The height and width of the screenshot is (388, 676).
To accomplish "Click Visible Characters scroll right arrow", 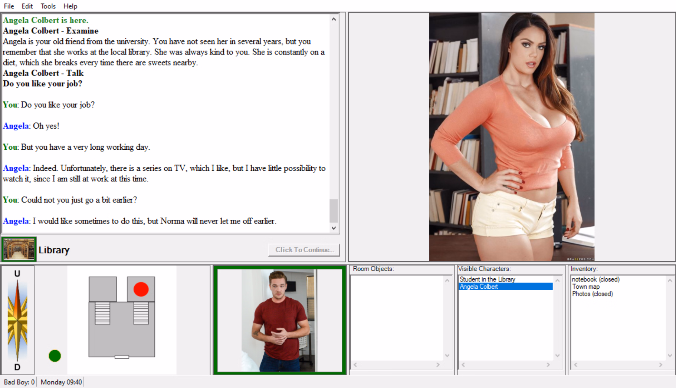I will tap(548, 365).
